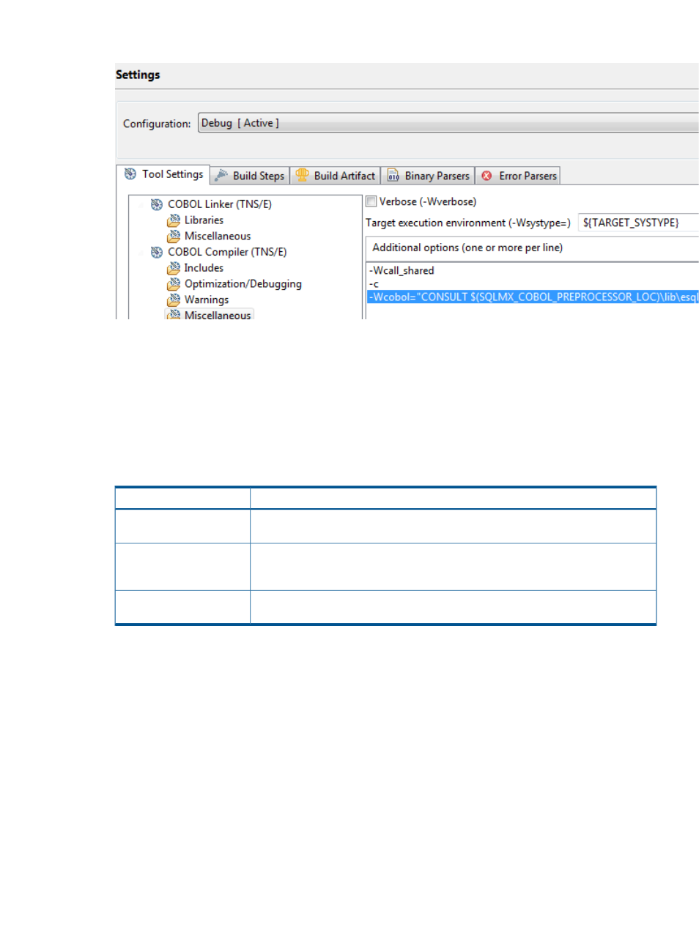This screenshot has width=699, height=930.
Task: Select Warnings under COBOL Compiler
Action: pos(207,300)
